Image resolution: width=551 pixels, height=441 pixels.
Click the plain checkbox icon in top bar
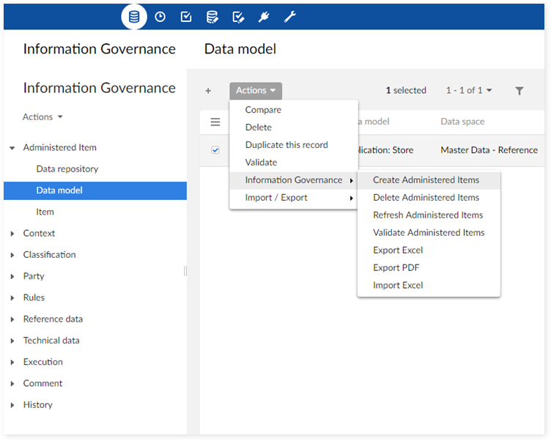click(x=186, y=16)
